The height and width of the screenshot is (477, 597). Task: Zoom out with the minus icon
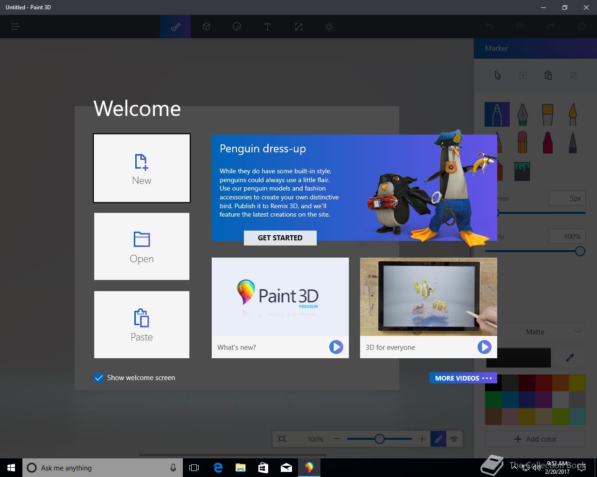click(x=337, y=439)
